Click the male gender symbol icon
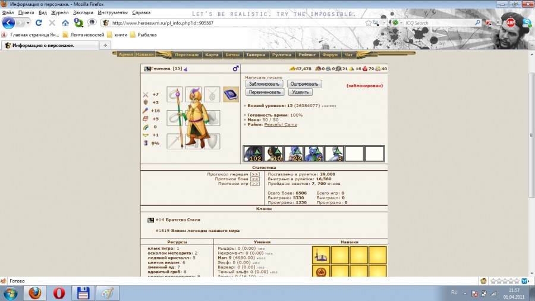Screen dimensions: 535x301 coord(235,68)
